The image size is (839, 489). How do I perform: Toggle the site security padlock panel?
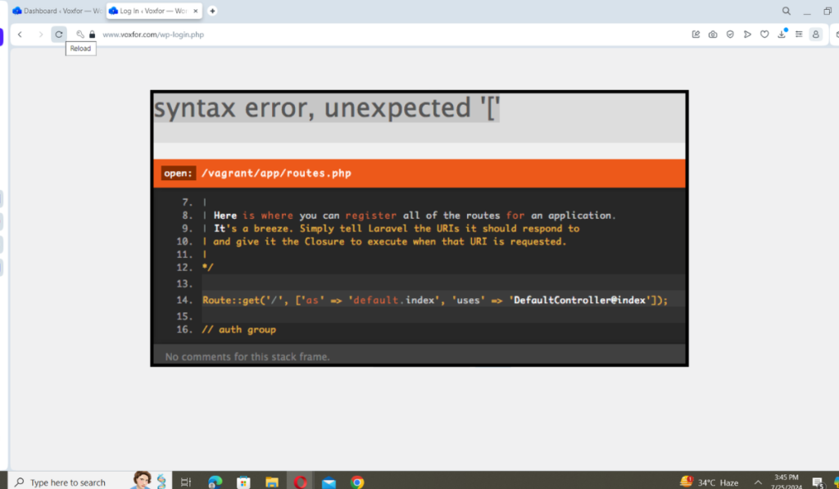[91, 34]
